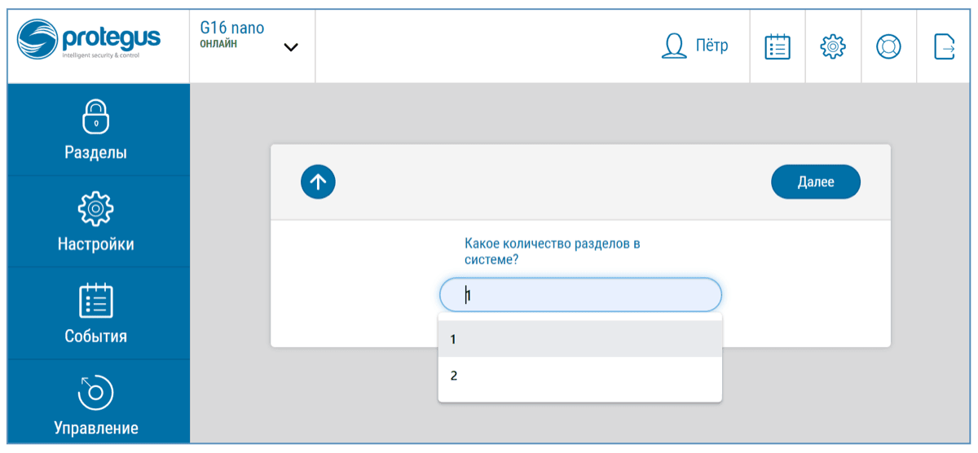Viewport: 978px width, 453px height.
Task: Open the events calendar icon in header
Action: [778, 46]
